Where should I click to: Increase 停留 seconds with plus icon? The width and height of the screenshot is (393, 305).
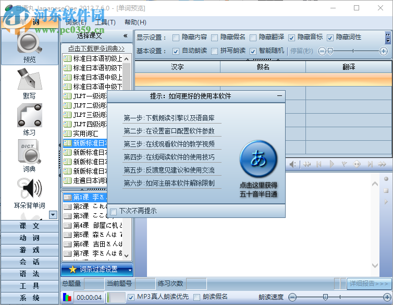point(384,51)
